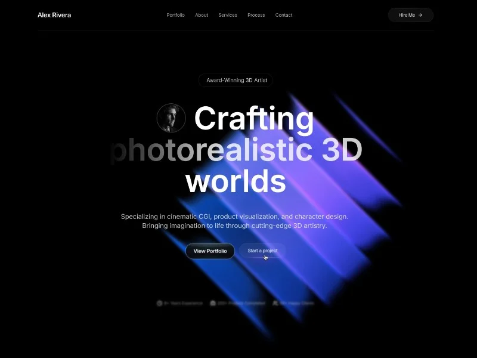This screenshot has height=358, width=477.
Task: Click the circular portrait avatar
Action: 171,118
